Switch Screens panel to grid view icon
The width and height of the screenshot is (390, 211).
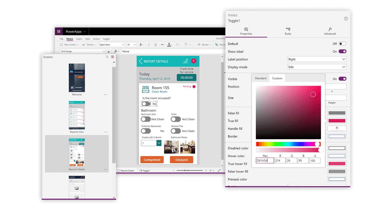[112, 57]
